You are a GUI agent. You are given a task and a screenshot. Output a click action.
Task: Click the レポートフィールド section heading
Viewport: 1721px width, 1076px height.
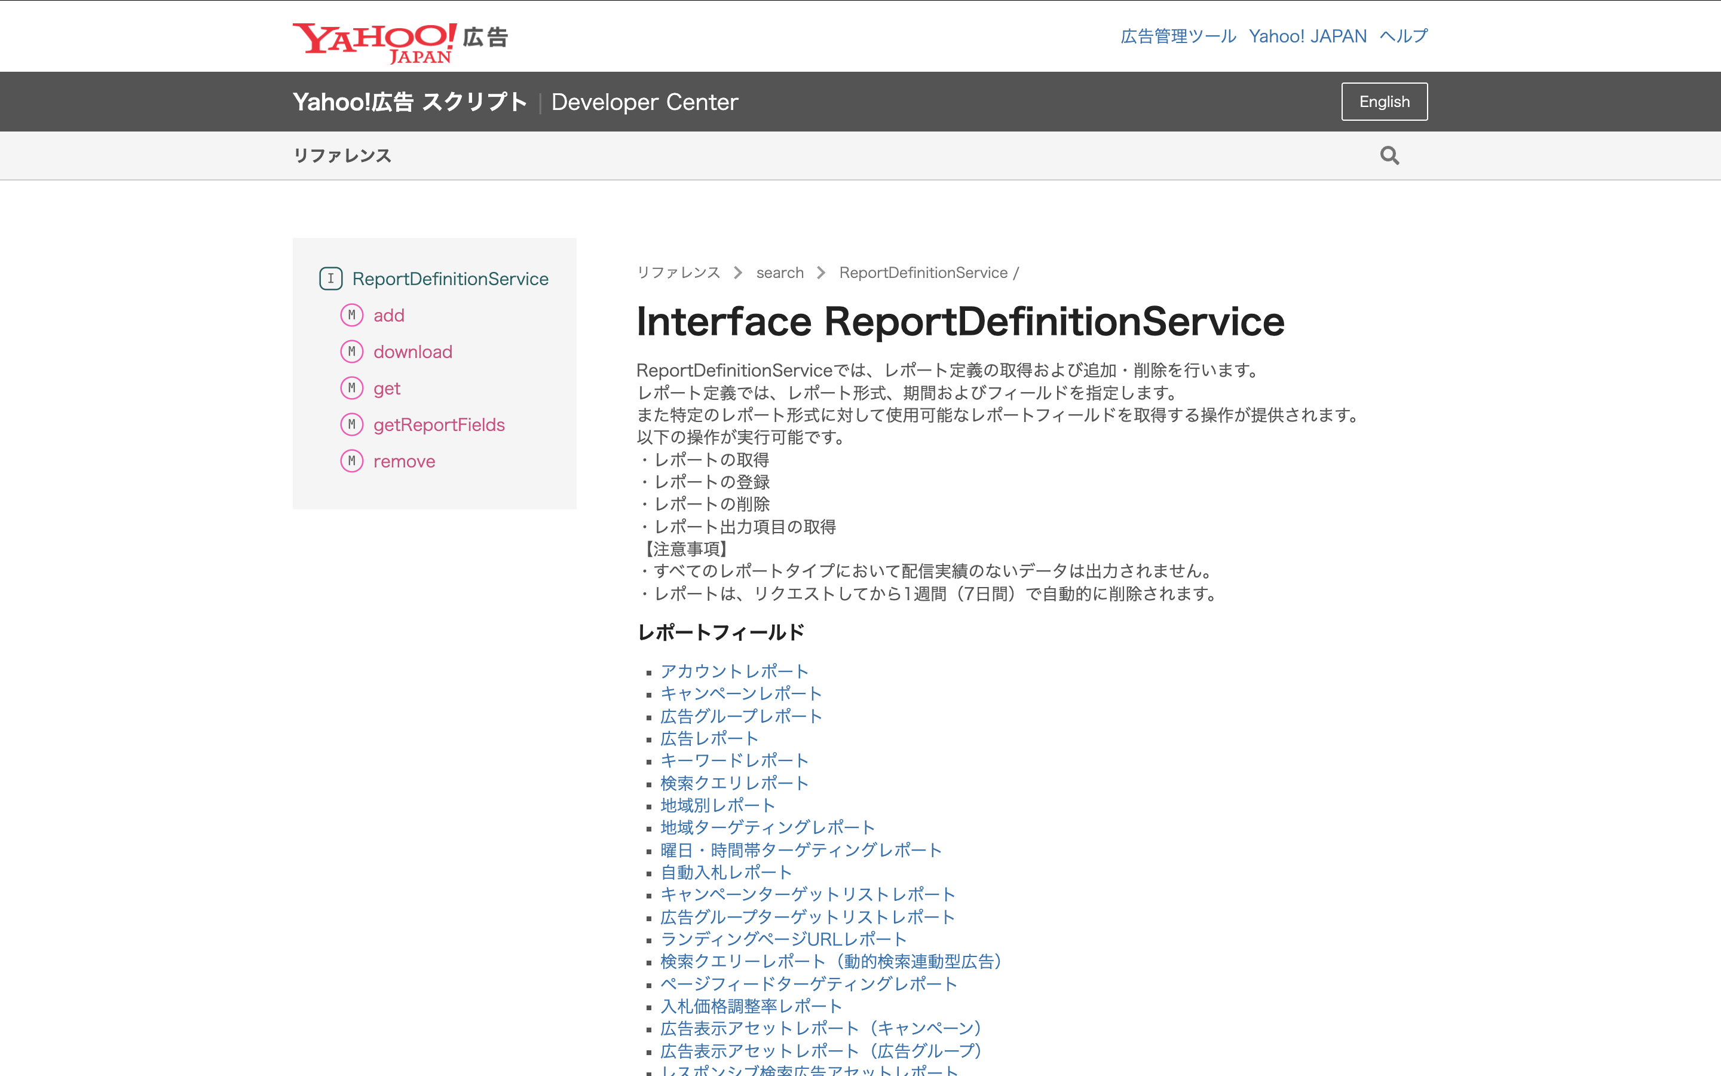pyautogui.click(x=721, y=632)
